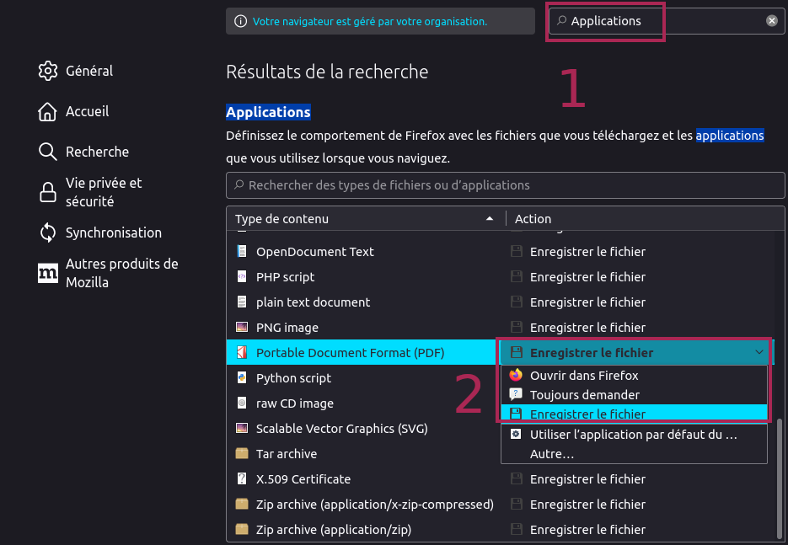Sort by Type de contenu arrow
788x545 pixels.
489,218
